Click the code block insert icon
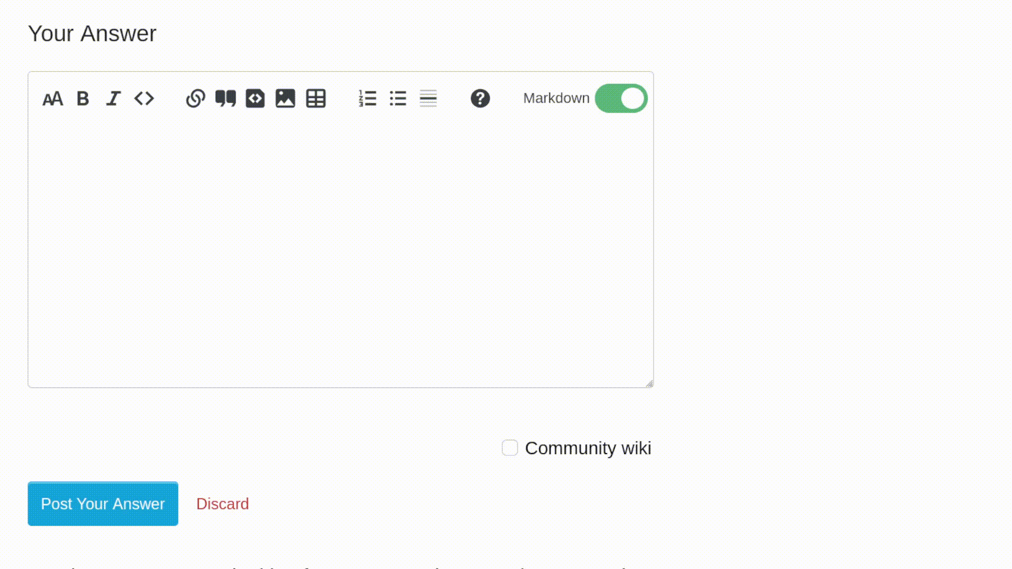Screen dimensions: 1012x569 [255, 98]
